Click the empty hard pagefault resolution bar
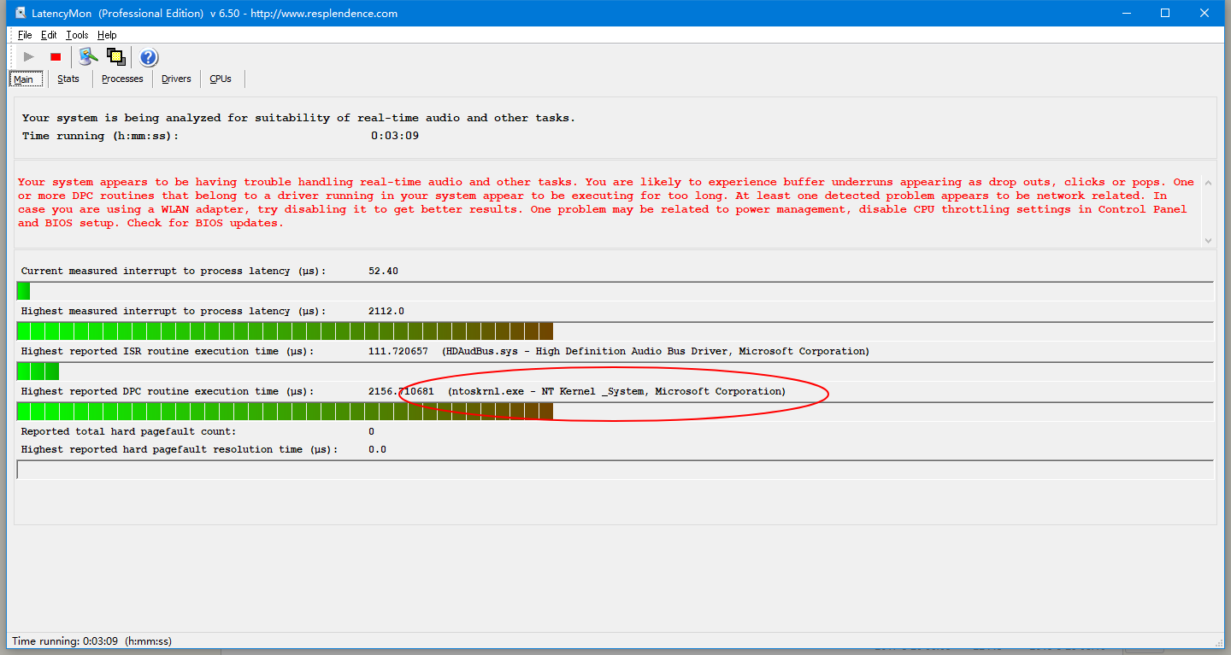 [615, 470]
